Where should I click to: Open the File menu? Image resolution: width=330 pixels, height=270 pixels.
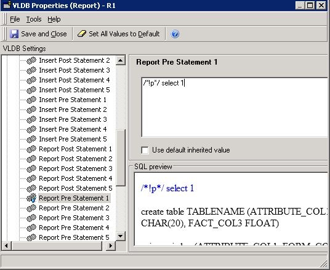click(x=15, y=19)
